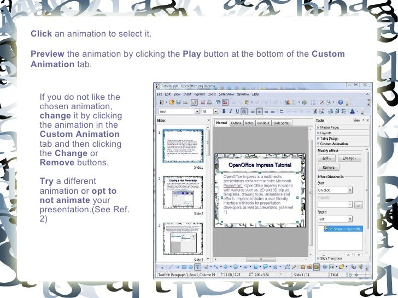Select Justified alignment icon
Viewport: 398px width, 298px height.
273,111
